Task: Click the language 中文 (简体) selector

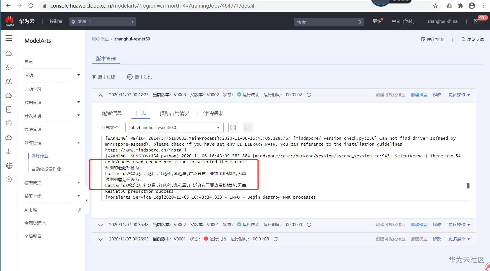Action: click(x=403, y=21)
